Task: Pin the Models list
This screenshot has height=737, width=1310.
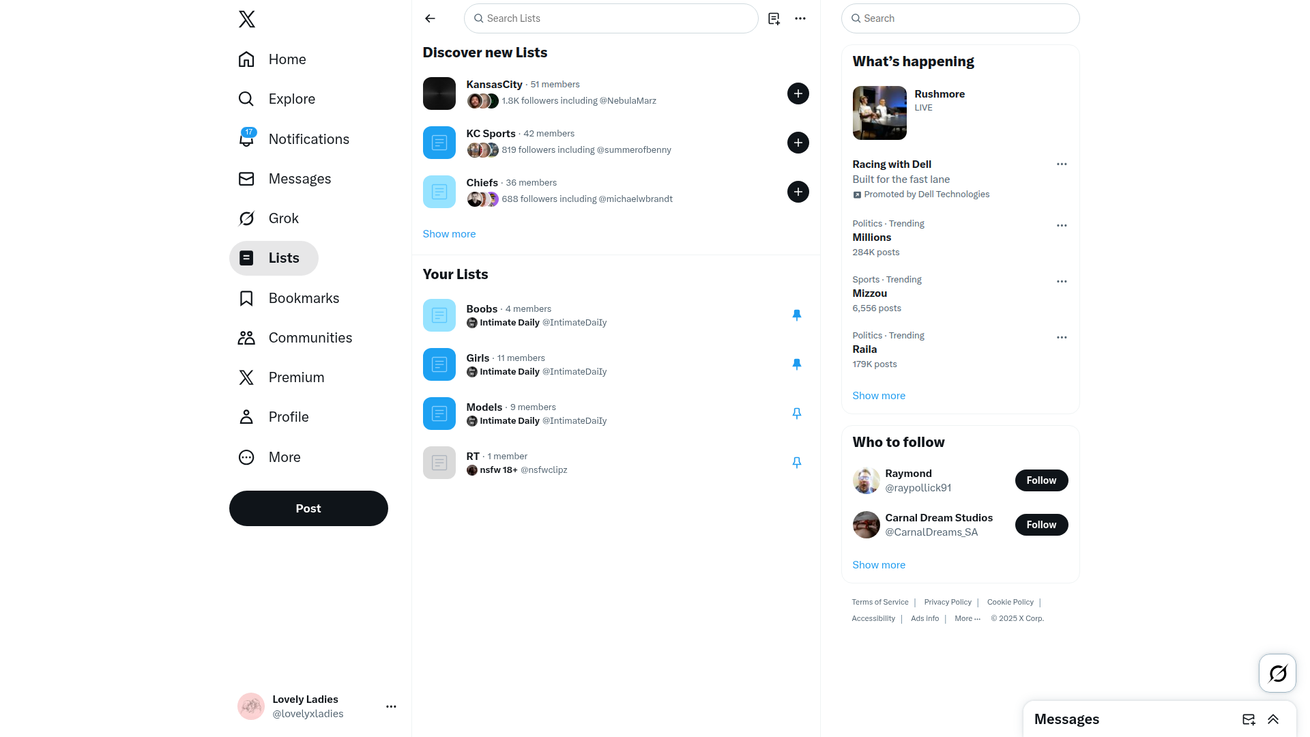Action: pyautogui.click(x=796, y=414)
